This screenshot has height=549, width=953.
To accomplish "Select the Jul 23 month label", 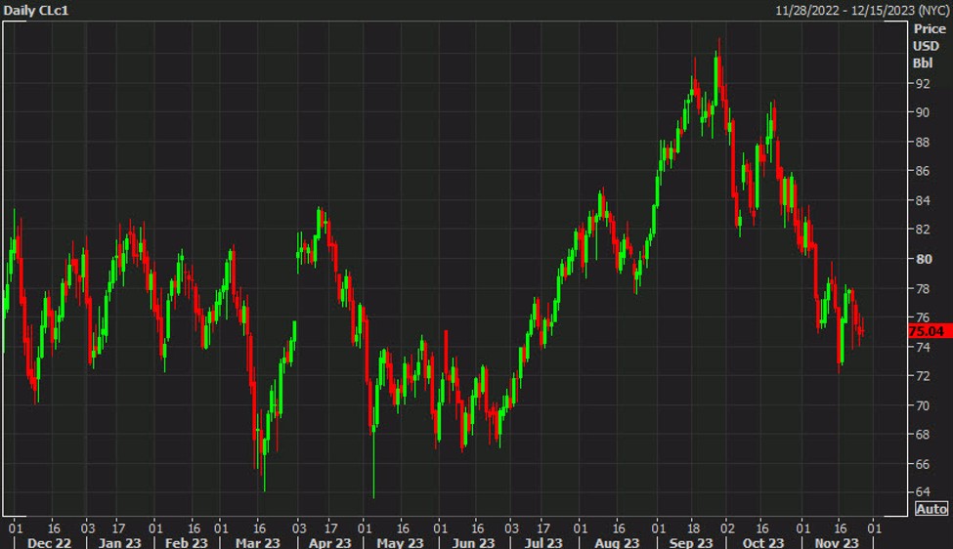I will click(542, 542).
